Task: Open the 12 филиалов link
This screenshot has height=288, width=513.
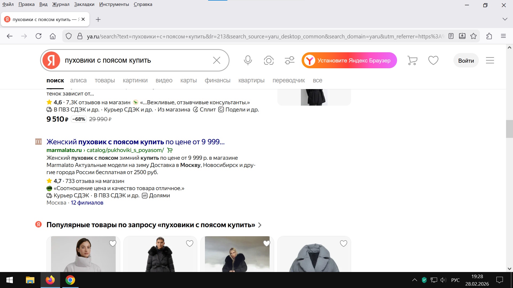Action: 87,203
